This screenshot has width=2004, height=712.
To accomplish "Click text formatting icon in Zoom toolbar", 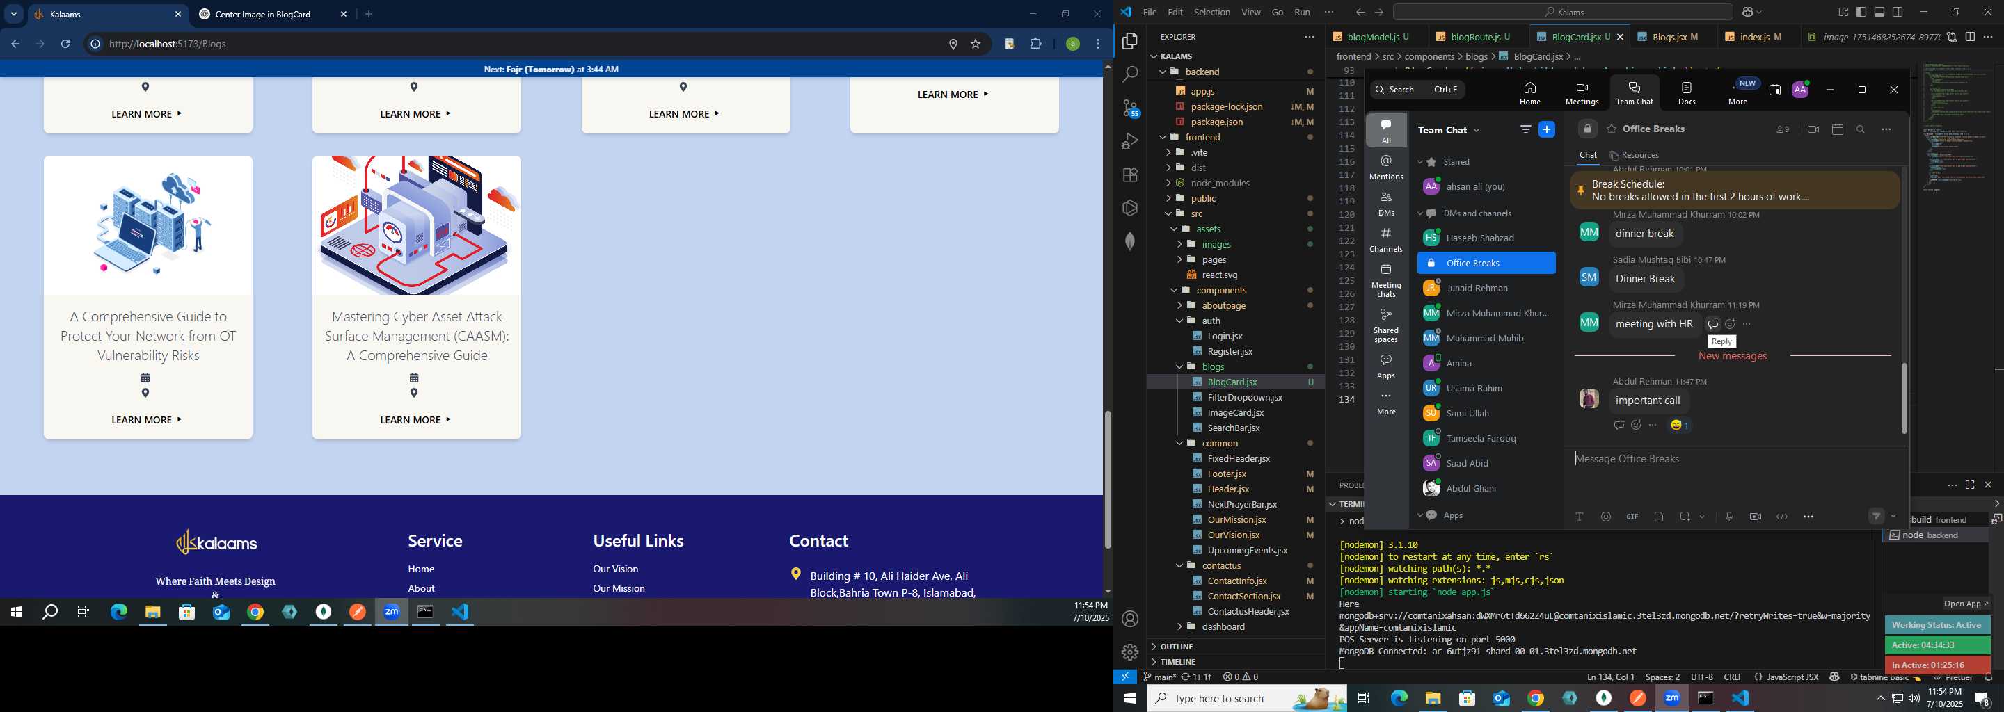I will pyautogui.click(x=1580, y=517).
